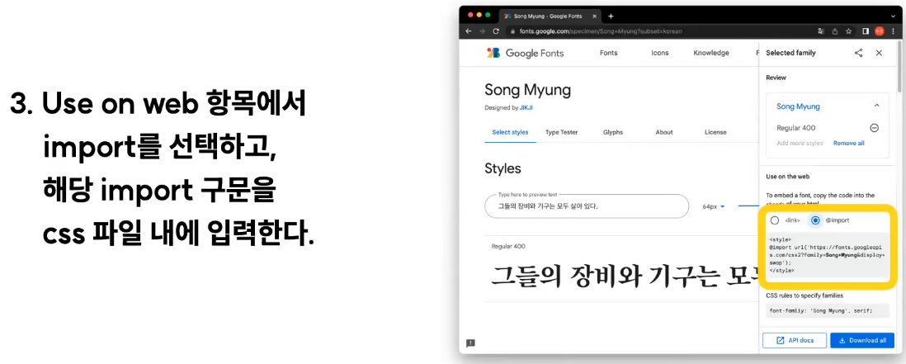
Task: Collapse the Song Myung family section
Action: point(876,106)
